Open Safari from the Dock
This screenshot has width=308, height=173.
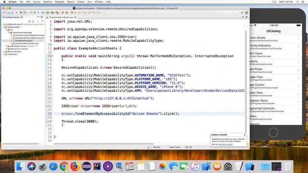click(x=53, y=166)
